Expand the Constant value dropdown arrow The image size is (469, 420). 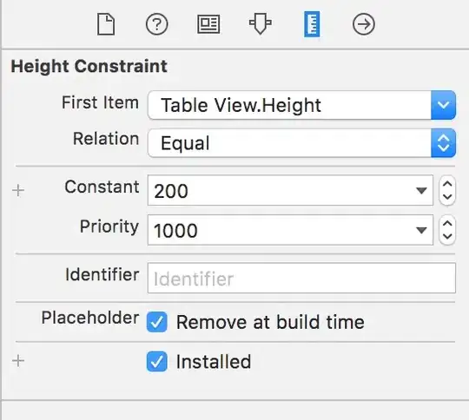421,190
